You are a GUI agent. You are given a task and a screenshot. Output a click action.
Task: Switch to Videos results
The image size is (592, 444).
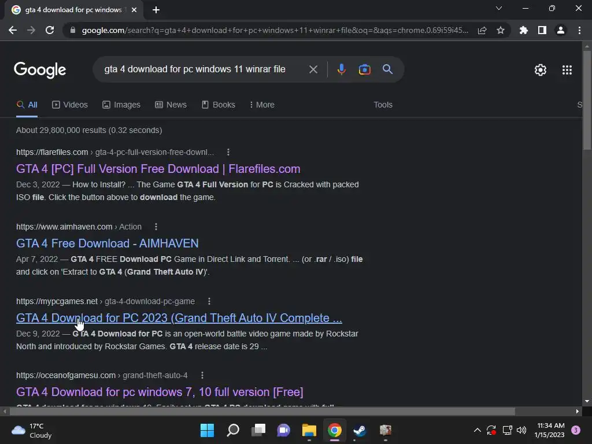[70, 105]
